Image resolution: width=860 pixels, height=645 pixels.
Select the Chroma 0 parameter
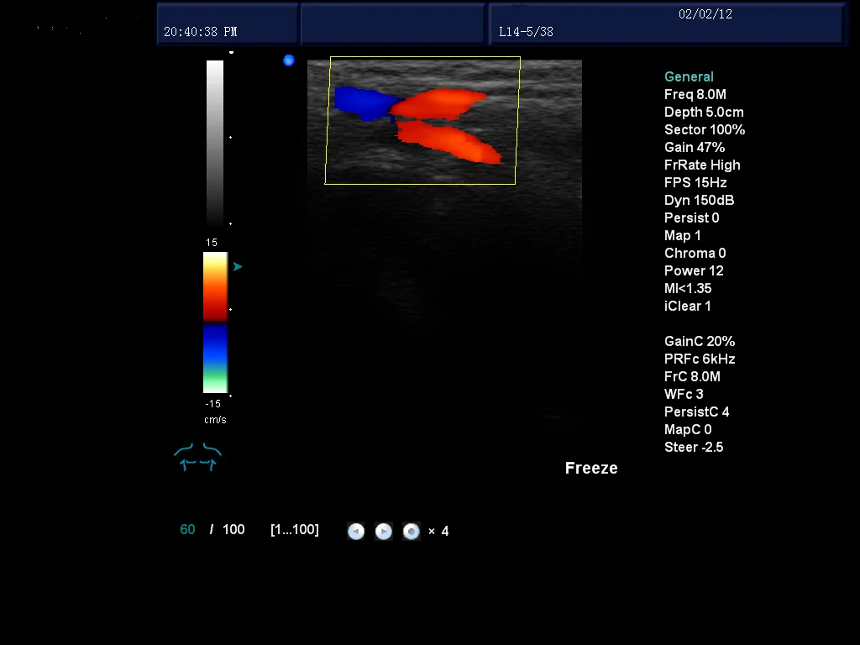[x=695, y=253]
